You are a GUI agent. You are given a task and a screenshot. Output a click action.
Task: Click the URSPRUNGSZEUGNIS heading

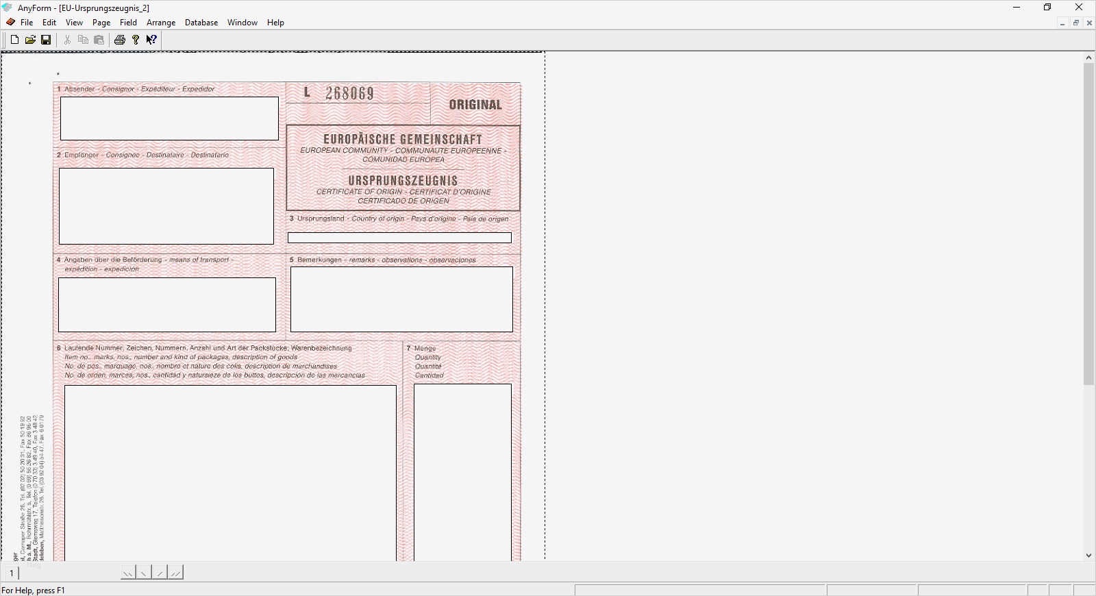pos(403,181)
